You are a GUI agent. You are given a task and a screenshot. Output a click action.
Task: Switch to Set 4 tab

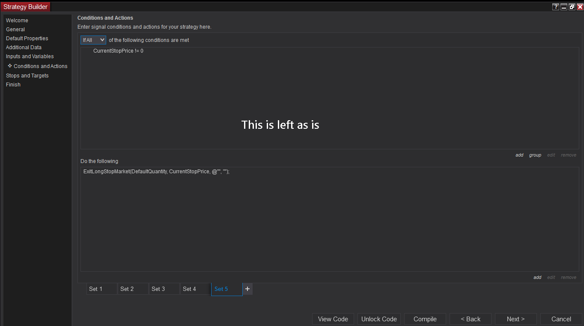[195, 289]
